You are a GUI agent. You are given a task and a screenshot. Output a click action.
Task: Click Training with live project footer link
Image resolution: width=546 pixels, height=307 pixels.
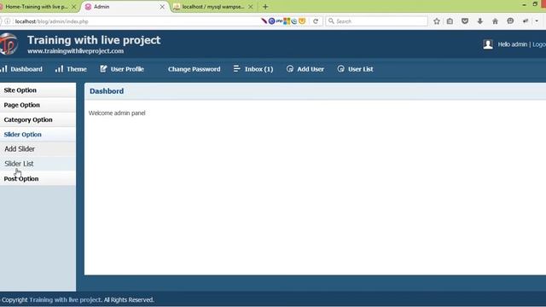pos(65,299)
